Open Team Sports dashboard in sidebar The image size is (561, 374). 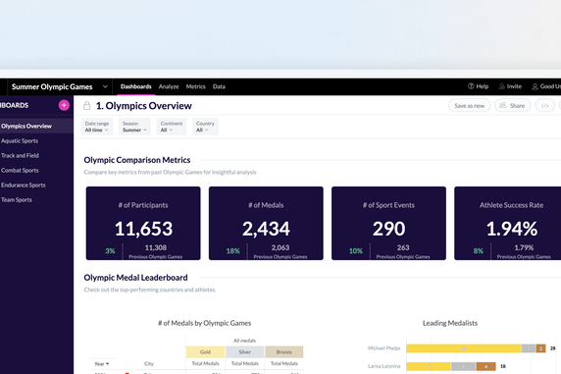(17, 199)
